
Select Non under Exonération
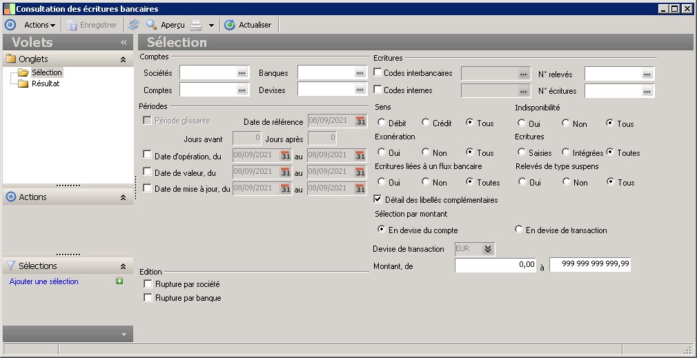click(x=425, y=152)
